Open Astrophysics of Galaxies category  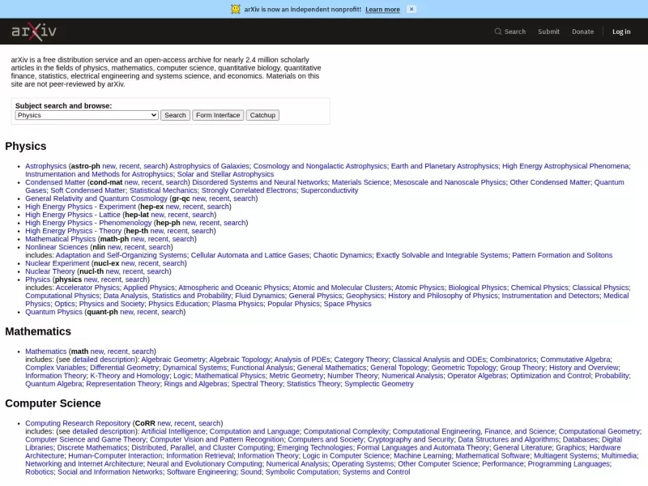[210, 166]
